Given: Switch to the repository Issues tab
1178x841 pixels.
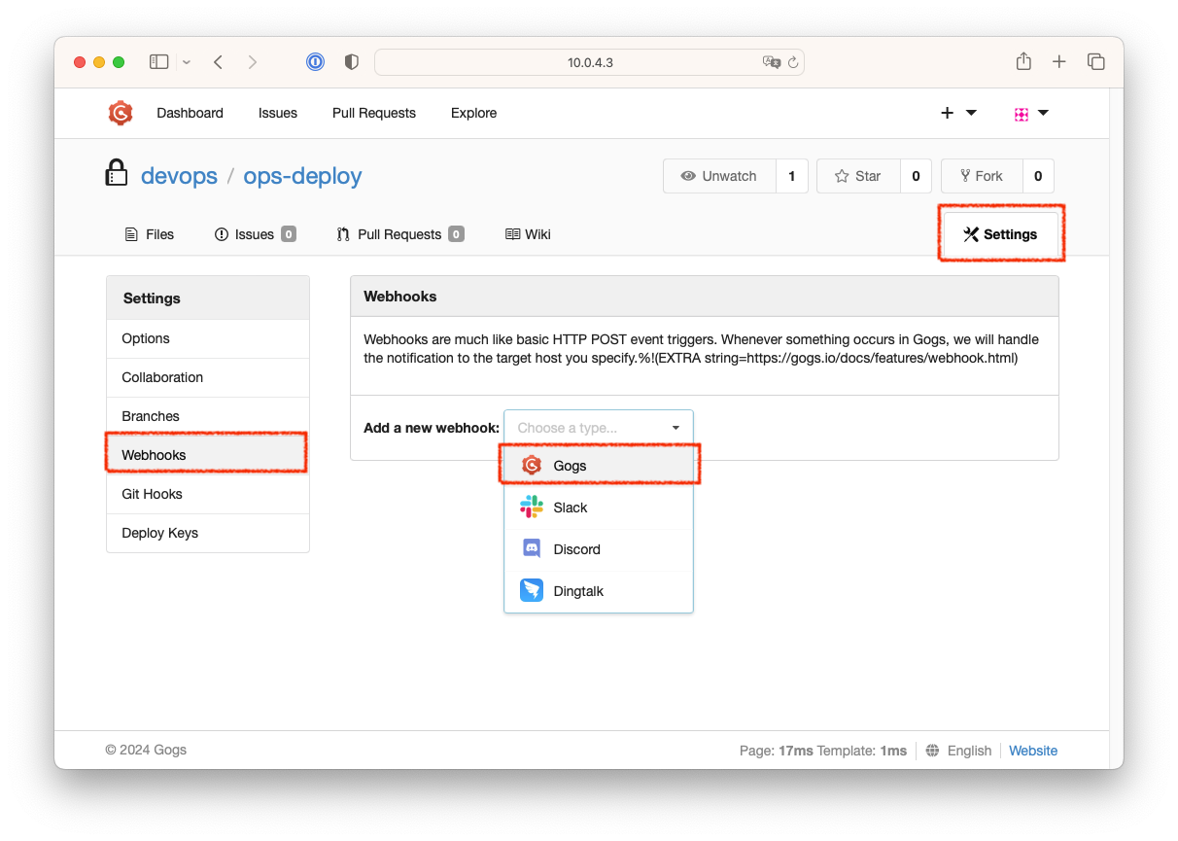Looking at the screenshot, I should [255, 234].
